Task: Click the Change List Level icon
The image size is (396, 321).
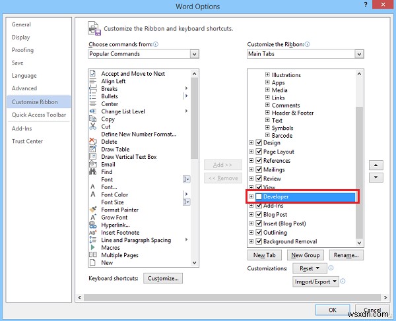Action: tap(92, 111)
